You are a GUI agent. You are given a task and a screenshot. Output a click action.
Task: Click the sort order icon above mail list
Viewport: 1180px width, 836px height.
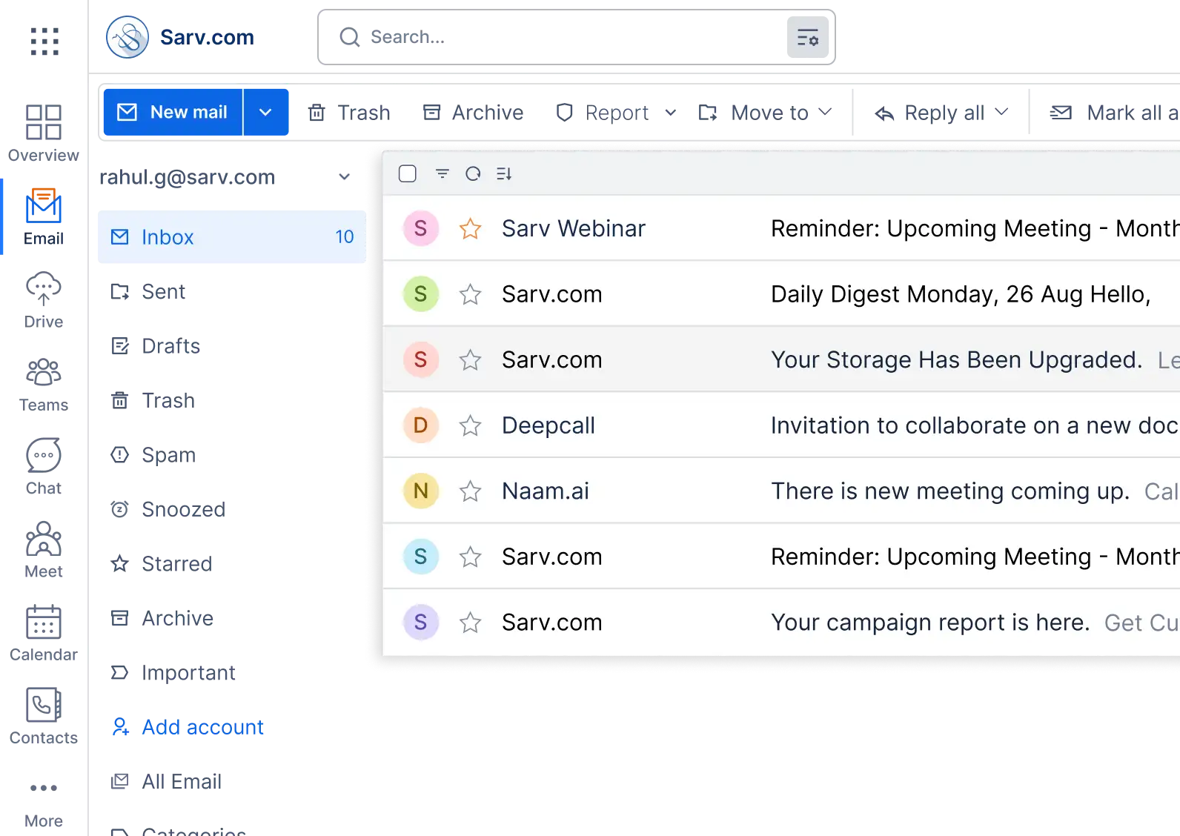[x=504, y=173]
